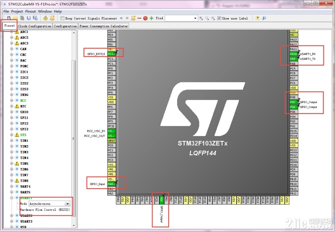The height and width of the screenshot is (232, 335).
Task: Click the red minus collapse icon
Action: click(139, 18)
